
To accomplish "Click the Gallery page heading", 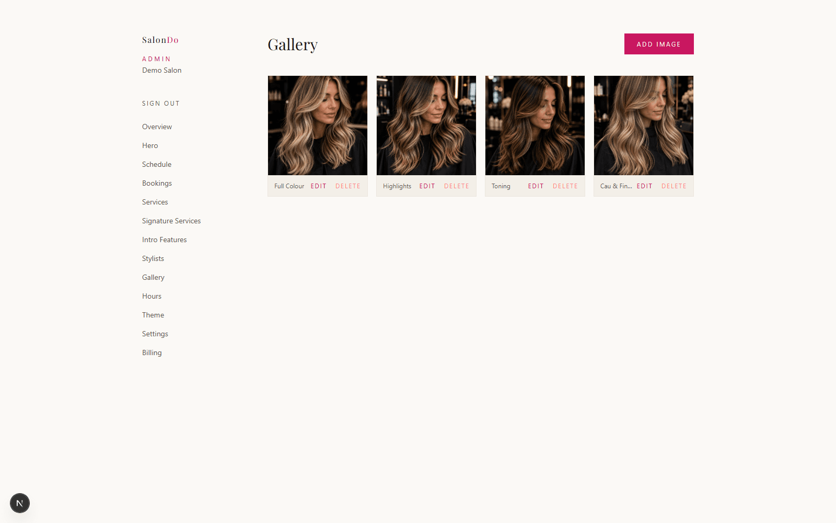I will 293,44.
